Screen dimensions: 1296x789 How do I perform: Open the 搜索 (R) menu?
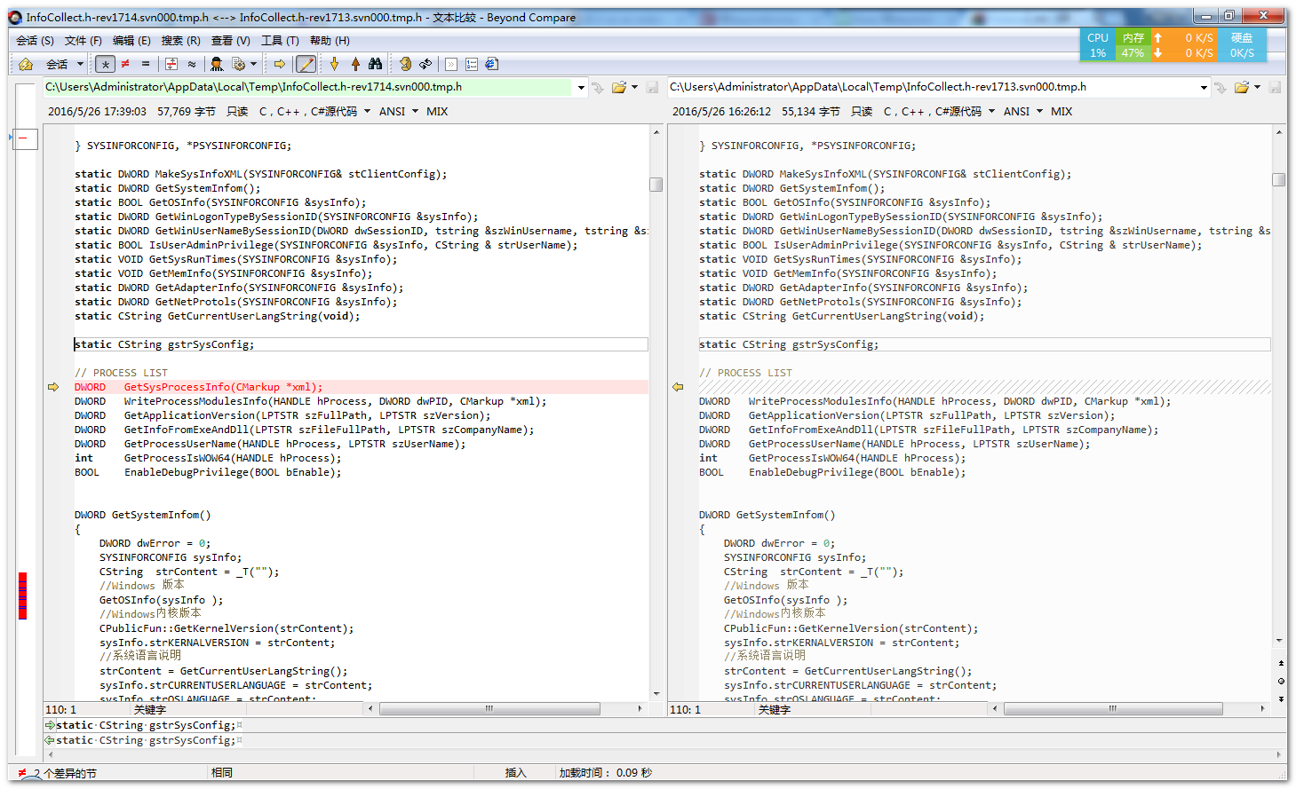pyautogui.click(x=180, y=41)
